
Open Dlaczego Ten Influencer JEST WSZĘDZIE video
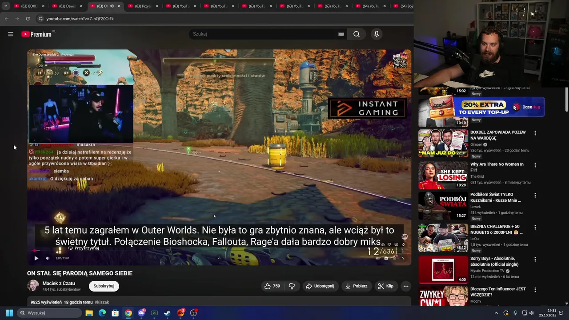pyautogui.click(x=443, y=296)
